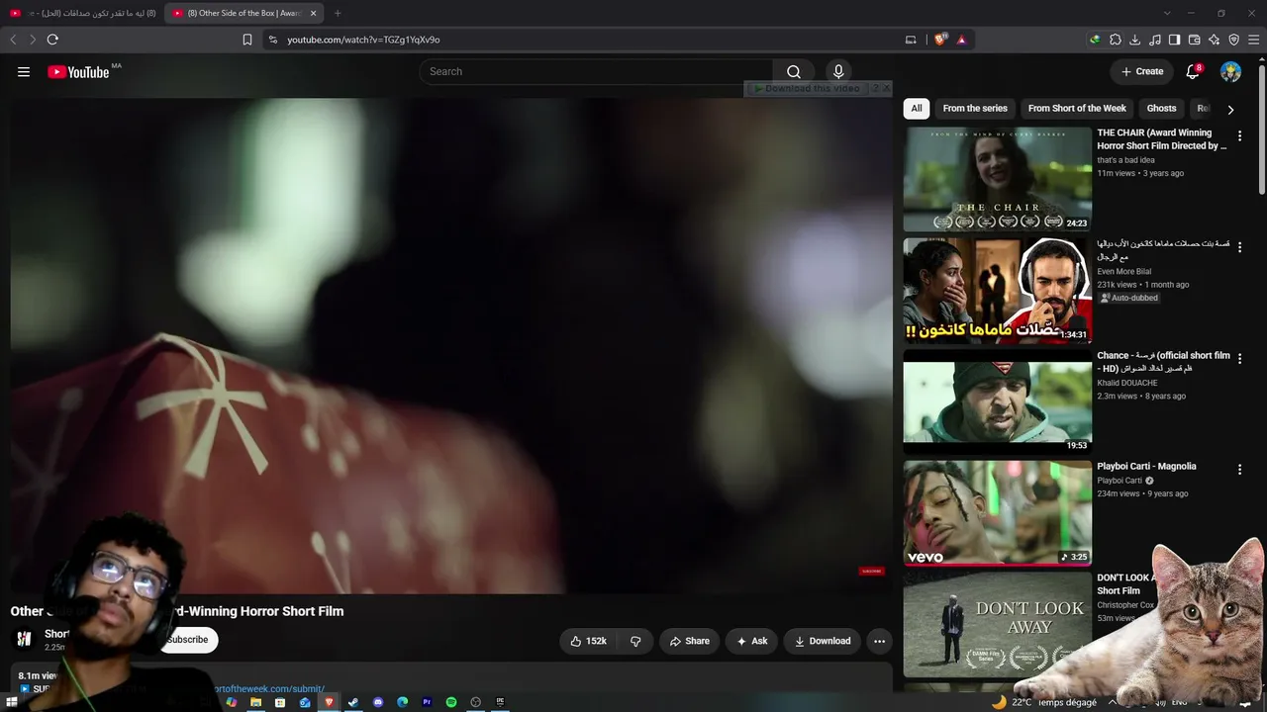The height and width of the screenshot is (712, 1267).
Task: Select From Short of the Week chip
Action: tap(1077, 109)
